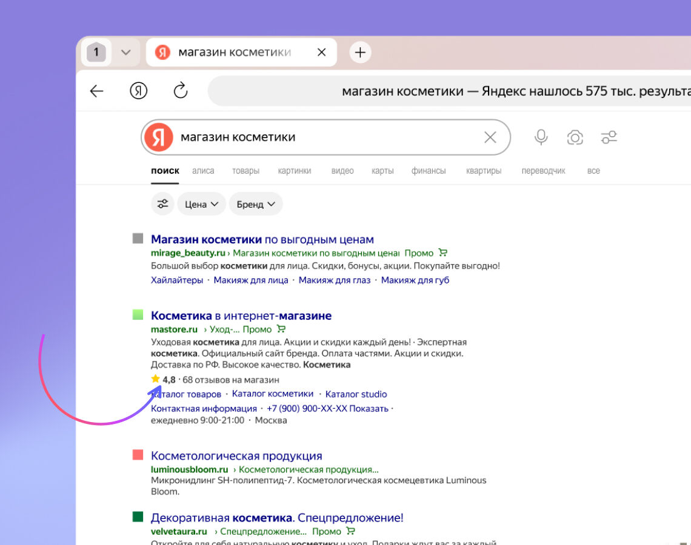This screenshot has height=545, width=691.
Task: Open filters icon beside Цена
Action: [162, 204]
